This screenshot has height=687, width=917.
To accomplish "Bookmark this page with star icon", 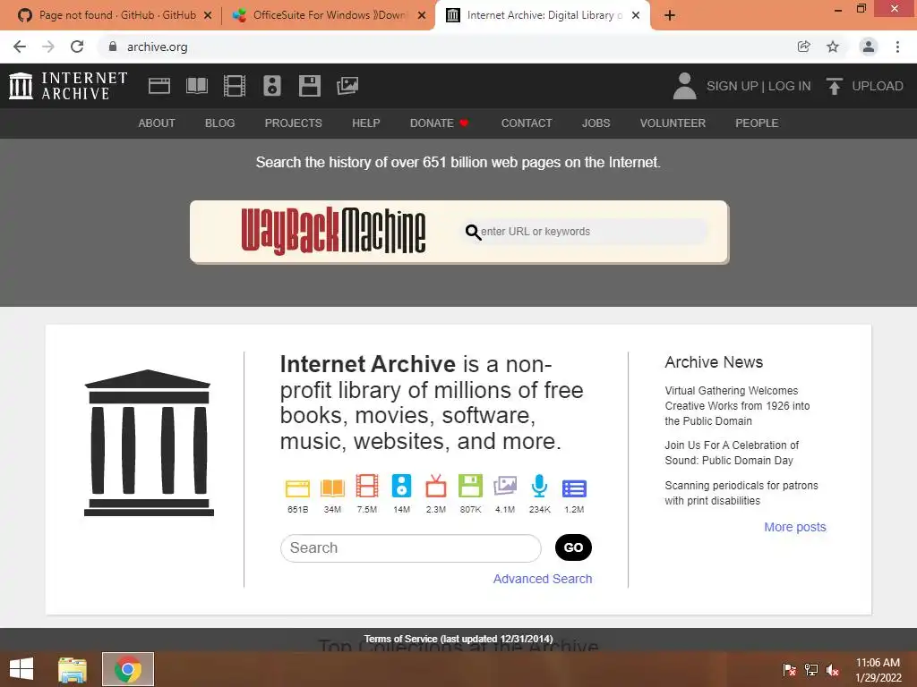I will pyautogui.click(x=833, y=47).
